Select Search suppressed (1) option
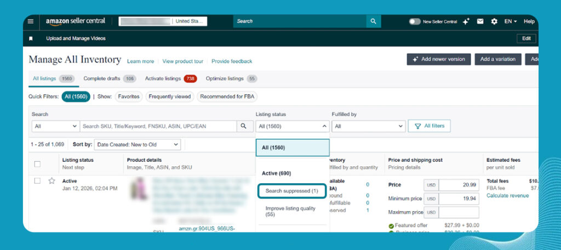The height and width of the screenshot is (250, 561). click(x=291, y=191)
